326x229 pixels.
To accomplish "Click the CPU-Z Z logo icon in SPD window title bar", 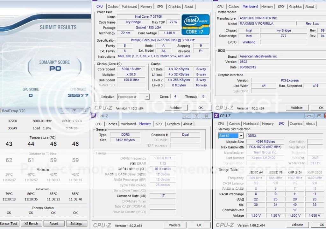I will pyautogui.click(x=216, y=115).
